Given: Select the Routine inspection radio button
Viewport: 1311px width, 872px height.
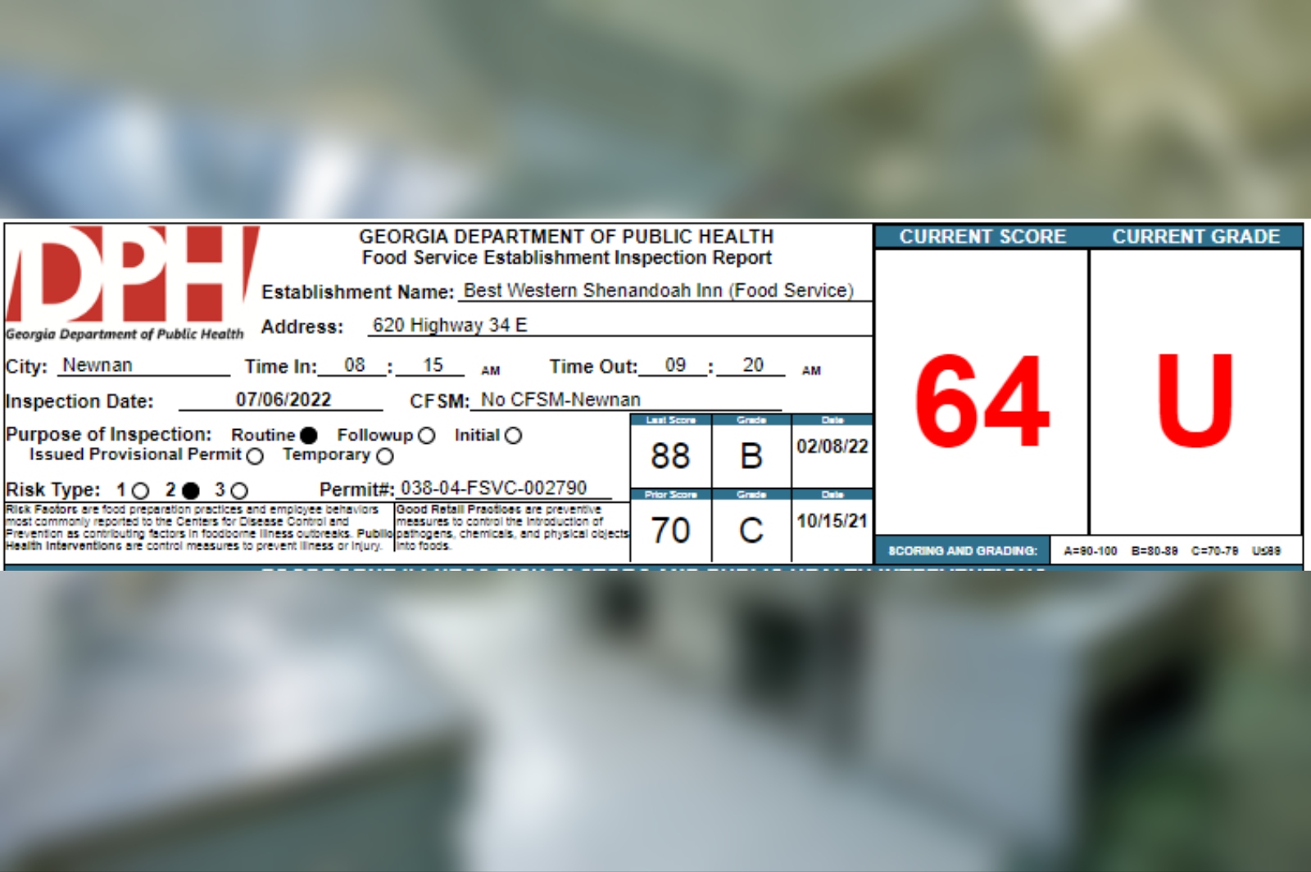Looking at the screenshot, I should pos(309,436).
